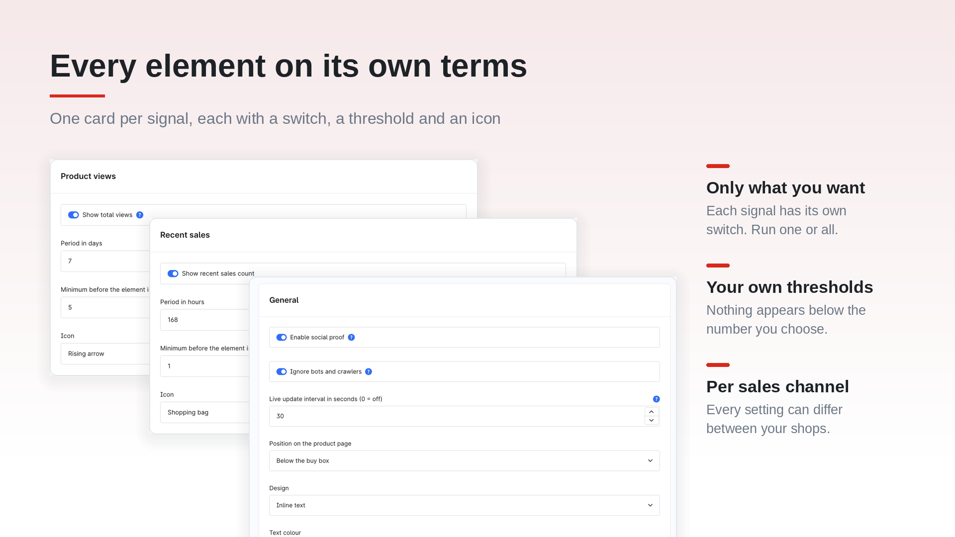Turn off Ignore bots and crawlers switch

coord(282,371)
